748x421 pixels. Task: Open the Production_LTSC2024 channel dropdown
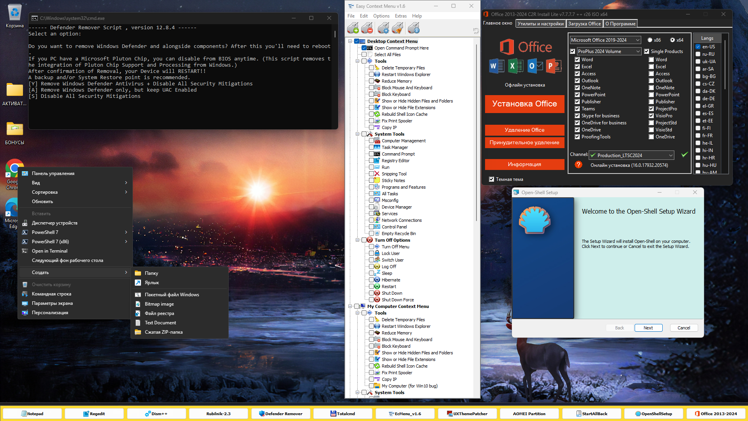631,155
